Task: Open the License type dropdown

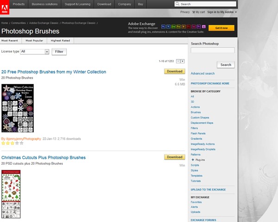Action: pyautogui.click(x=35, y=51)
